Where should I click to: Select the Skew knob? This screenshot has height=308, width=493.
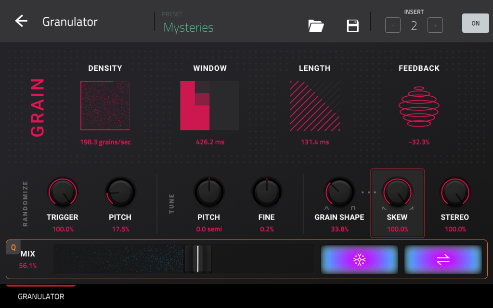pos(397,192)
